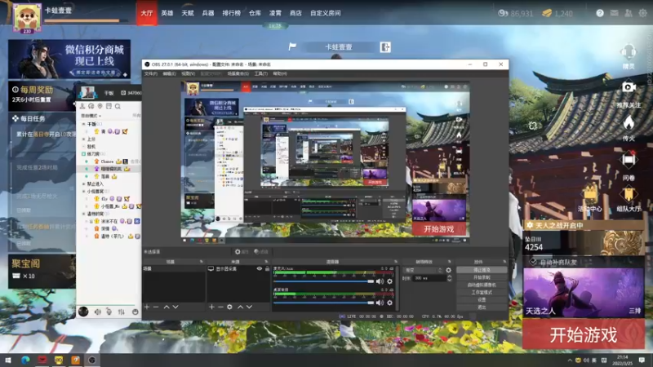Screen dimensions: 653x367
Task: Collapse the 练刀房 channel
Action: click(84, 154)
